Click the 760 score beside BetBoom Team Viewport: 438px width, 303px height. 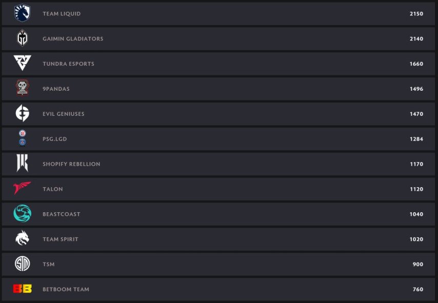coord(419,289)
